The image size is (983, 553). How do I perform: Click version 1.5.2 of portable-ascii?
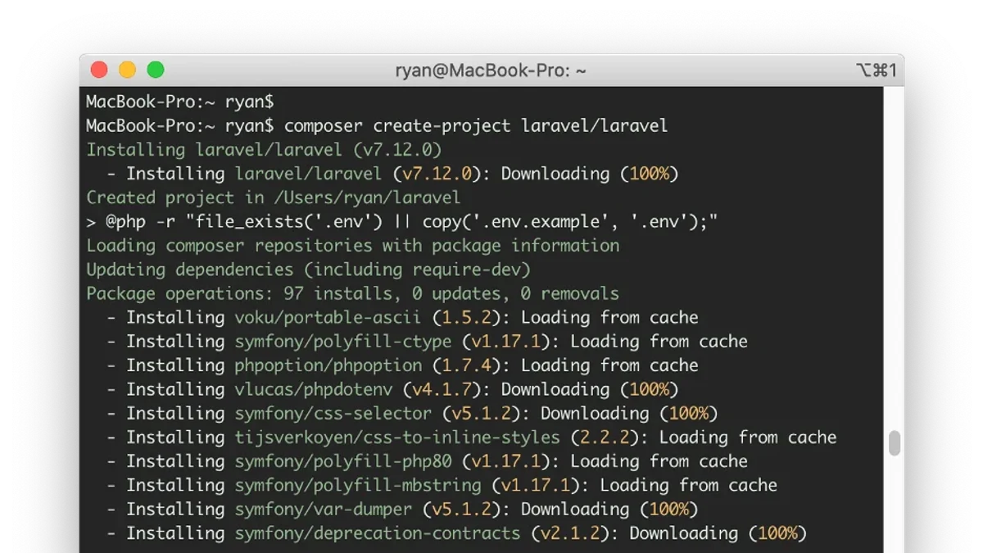(x=465, y=317)
